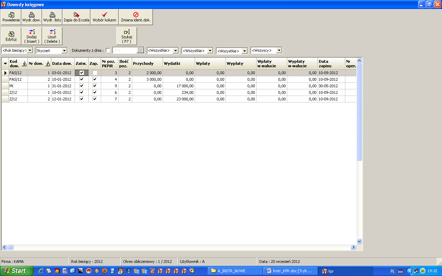
Task: Toggle Zap. checkbox for FAS/12 10-01-2012 row
Action: (95, 79)
